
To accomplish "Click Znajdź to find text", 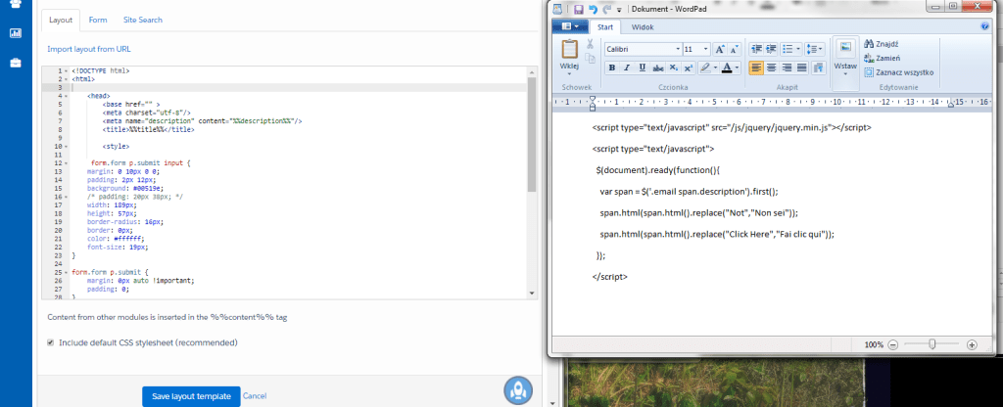I will pyautogui.click(x=882, y=44).
